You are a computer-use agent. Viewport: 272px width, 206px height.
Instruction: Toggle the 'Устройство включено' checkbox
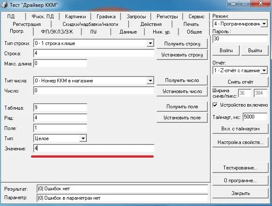click(x=215, y=105)
